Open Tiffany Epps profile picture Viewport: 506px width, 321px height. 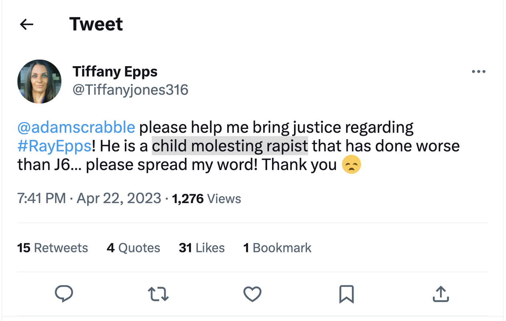pos(39,81)
